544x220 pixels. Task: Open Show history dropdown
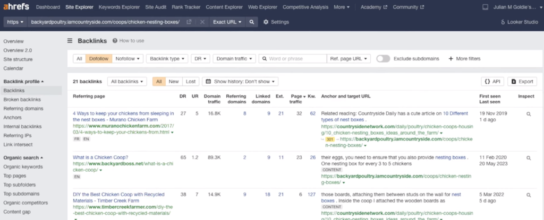click(x=240, y=82)
